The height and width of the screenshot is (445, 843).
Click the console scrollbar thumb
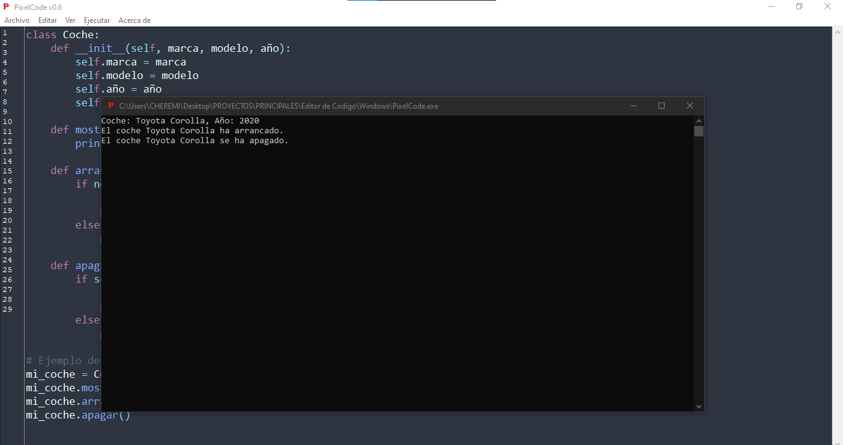click(699, 131)
